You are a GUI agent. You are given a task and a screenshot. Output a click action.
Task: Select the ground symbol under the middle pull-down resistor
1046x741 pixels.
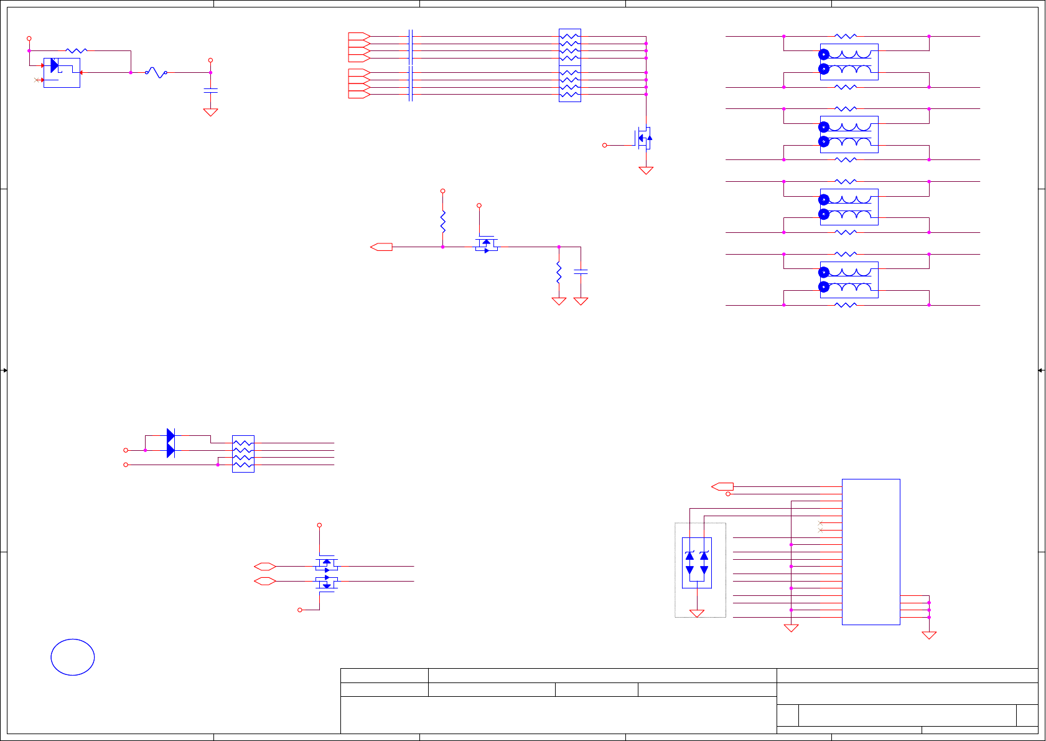coord(559,301)
